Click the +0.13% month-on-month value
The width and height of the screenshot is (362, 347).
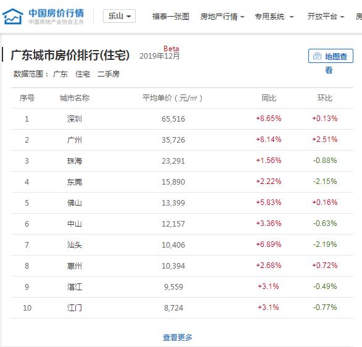(325, 119)
